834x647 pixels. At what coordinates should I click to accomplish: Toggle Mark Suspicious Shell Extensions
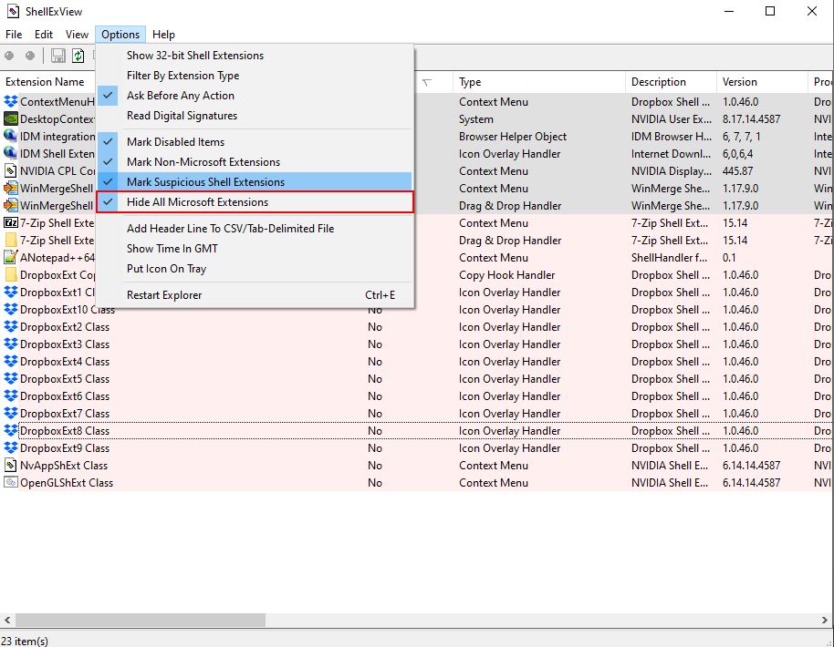point(255,181)
